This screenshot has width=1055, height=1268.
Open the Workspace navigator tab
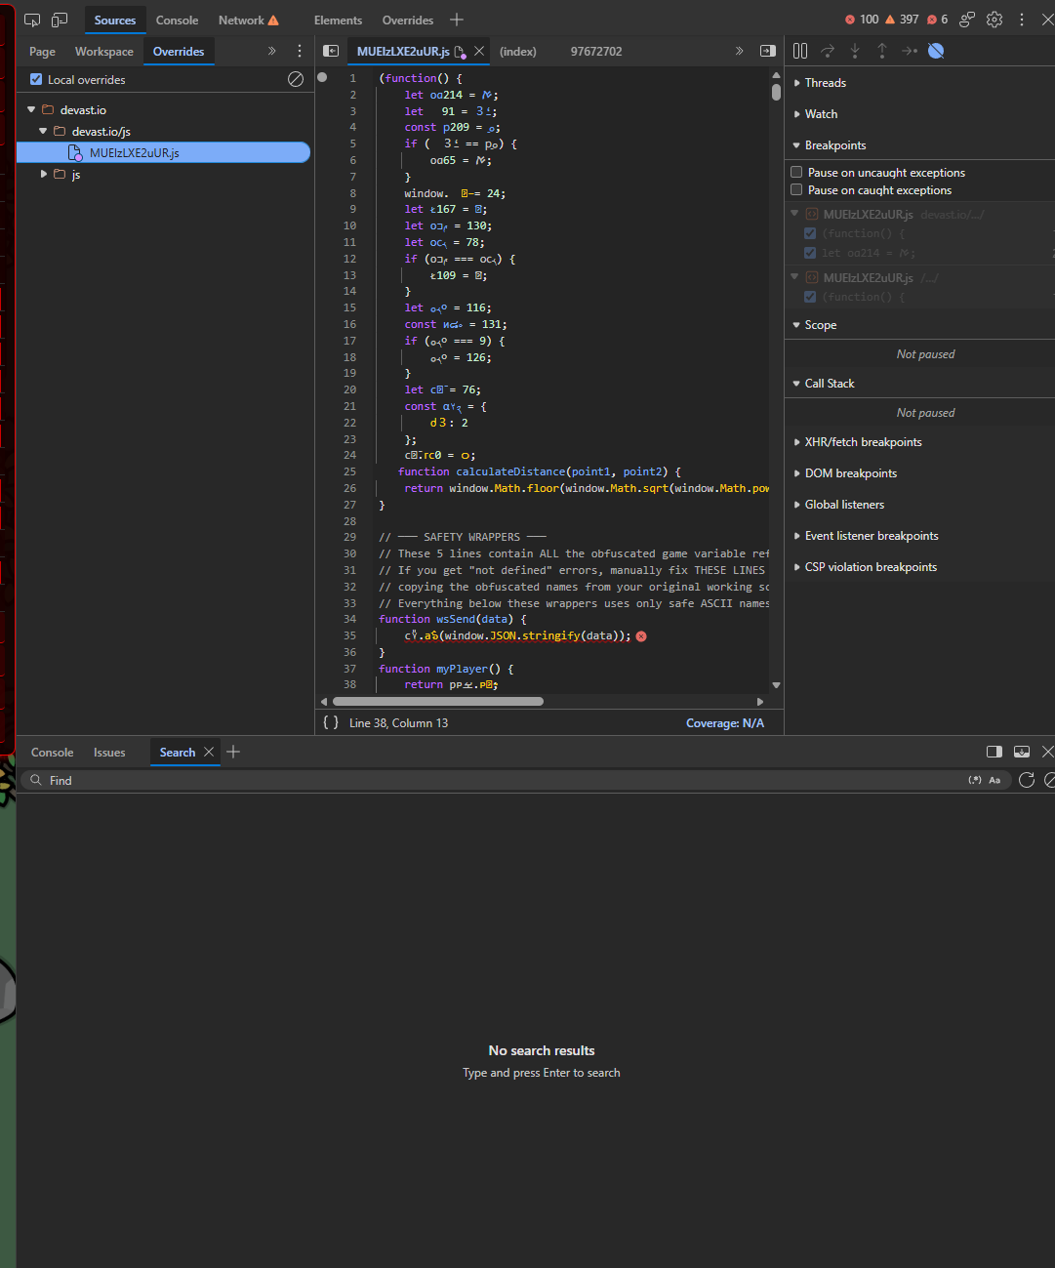(x=104, y=52)
